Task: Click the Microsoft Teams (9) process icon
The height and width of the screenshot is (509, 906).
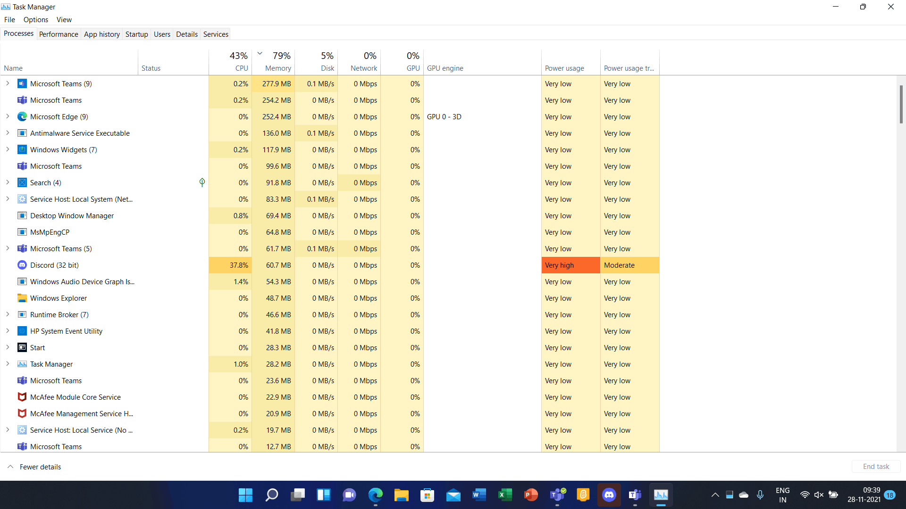Action: 22,84
